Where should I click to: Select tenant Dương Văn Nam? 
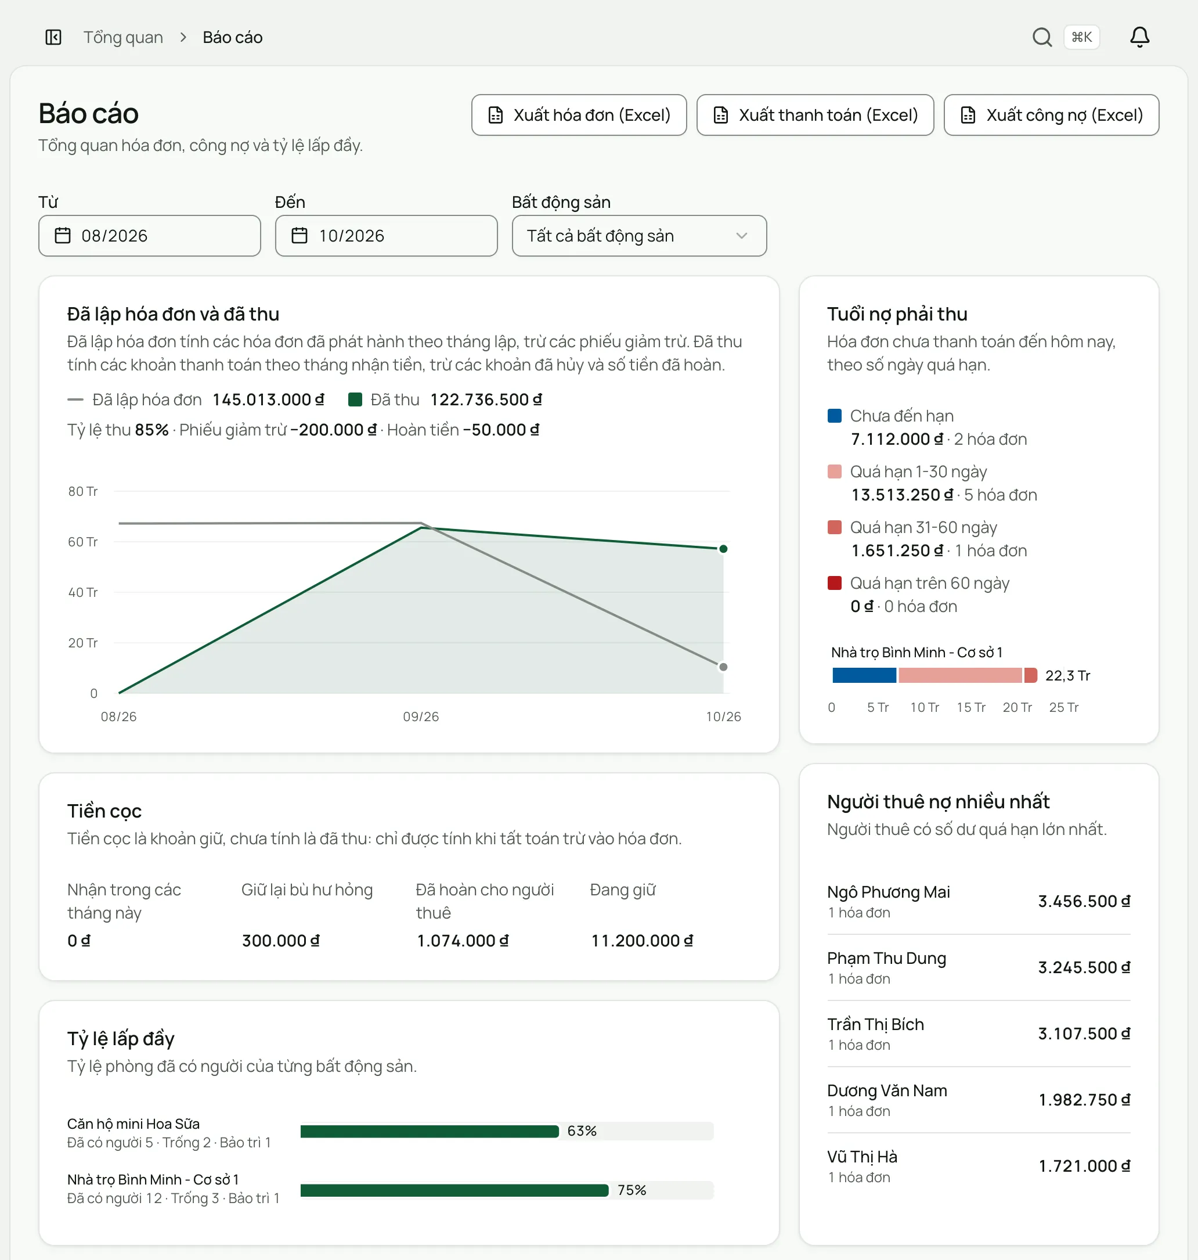pyautogui.click(x=979, y=1100)
